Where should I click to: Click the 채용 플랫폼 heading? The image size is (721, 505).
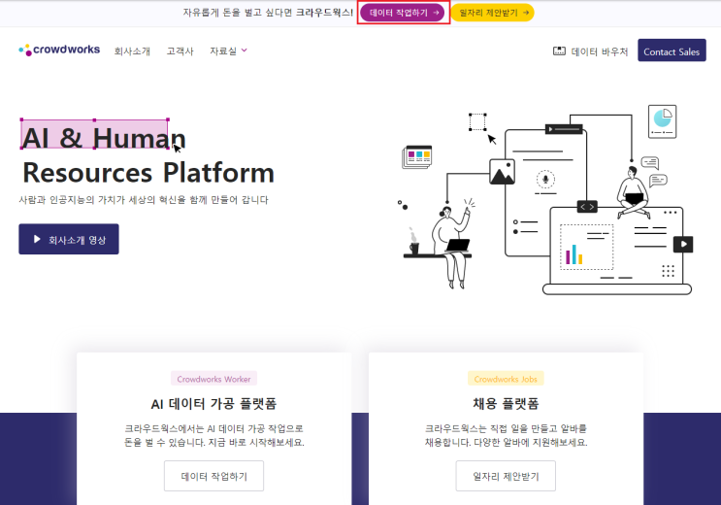(x=506, y=404)
